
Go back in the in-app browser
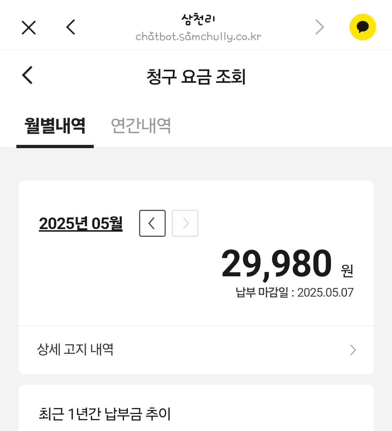(71, 27)
